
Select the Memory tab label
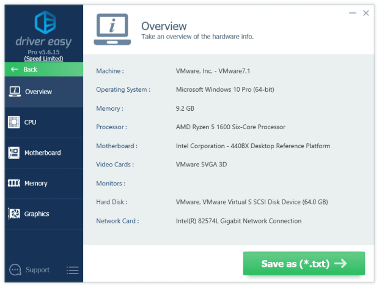coord(36,184)
